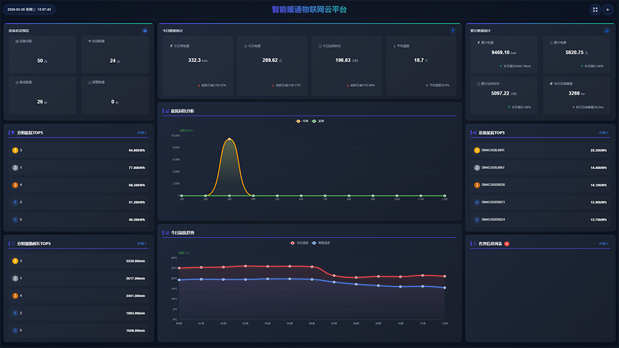Expand 详情 for 分组能耗TOP5
This screenshot has height=348, width=619.
(141, 132)
